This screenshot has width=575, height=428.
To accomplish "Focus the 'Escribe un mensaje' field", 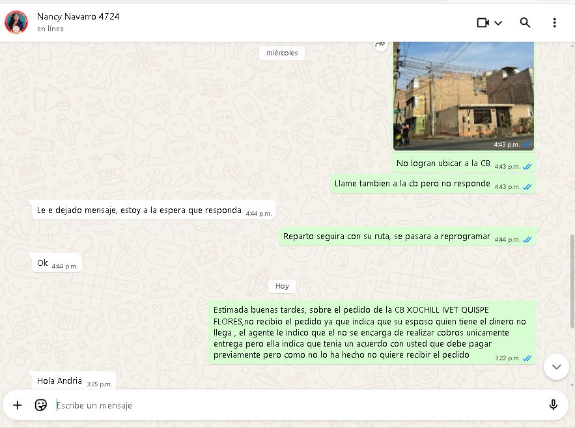I will (297, 405).
